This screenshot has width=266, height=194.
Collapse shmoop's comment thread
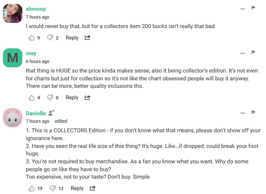pos(243,9)
